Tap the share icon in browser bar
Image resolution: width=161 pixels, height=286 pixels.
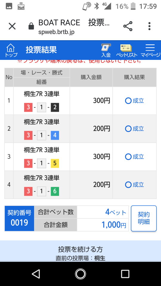tap(128, 26)
